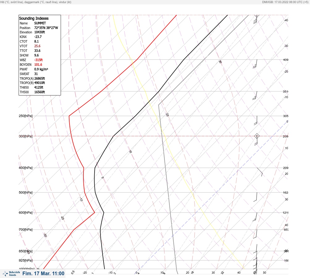Click the 'DMI/IGB: 17.03.2022 06:00 UTC (+5)' header
This screenshot has height=278, width=310.
point(285,2)
